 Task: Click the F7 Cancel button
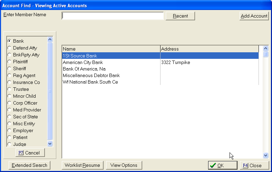click(x=30, y=153)
